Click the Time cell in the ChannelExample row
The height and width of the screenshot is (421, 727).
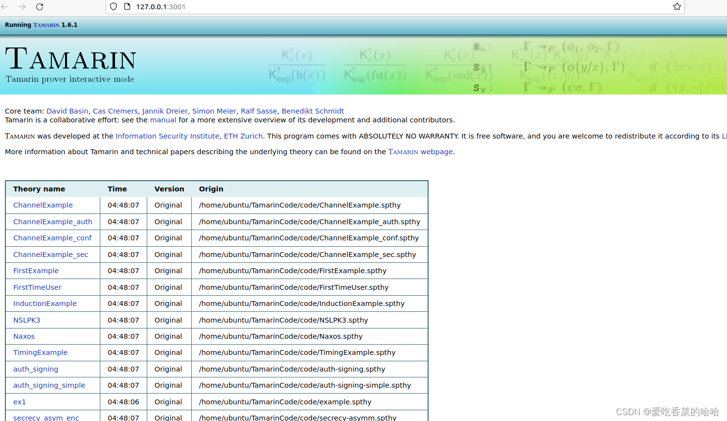tap(123, 205)
